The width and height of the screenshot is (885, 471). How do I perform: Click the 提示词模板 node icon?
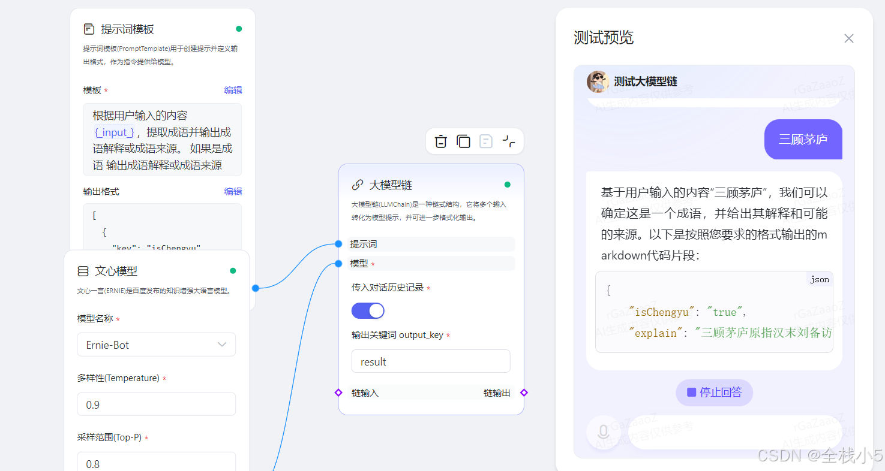pos(89,29)
